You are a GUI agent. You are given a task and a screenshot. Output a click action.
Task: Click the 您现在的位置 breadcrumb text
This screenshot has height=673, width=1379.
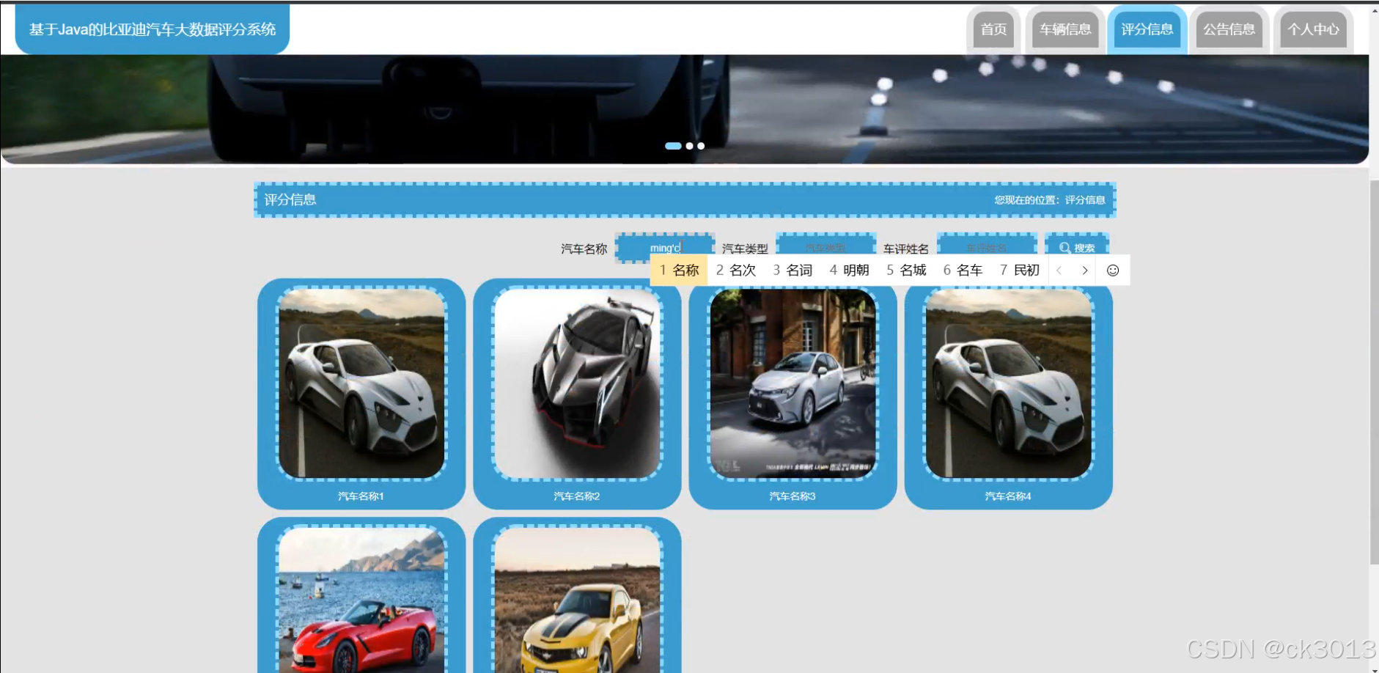[x=1050, y=199]
